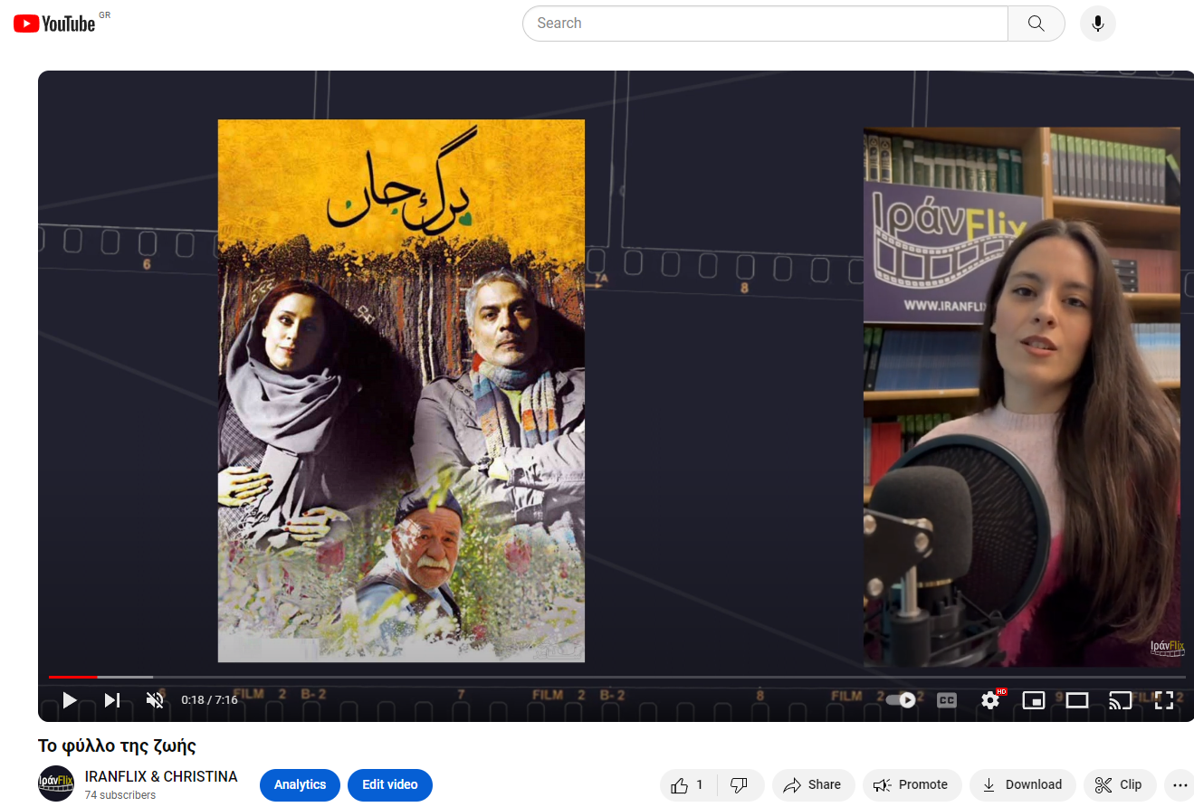Screen dimensions: 1194x807
Task: Skip to the next video
Action: click(x=112, y=699)
